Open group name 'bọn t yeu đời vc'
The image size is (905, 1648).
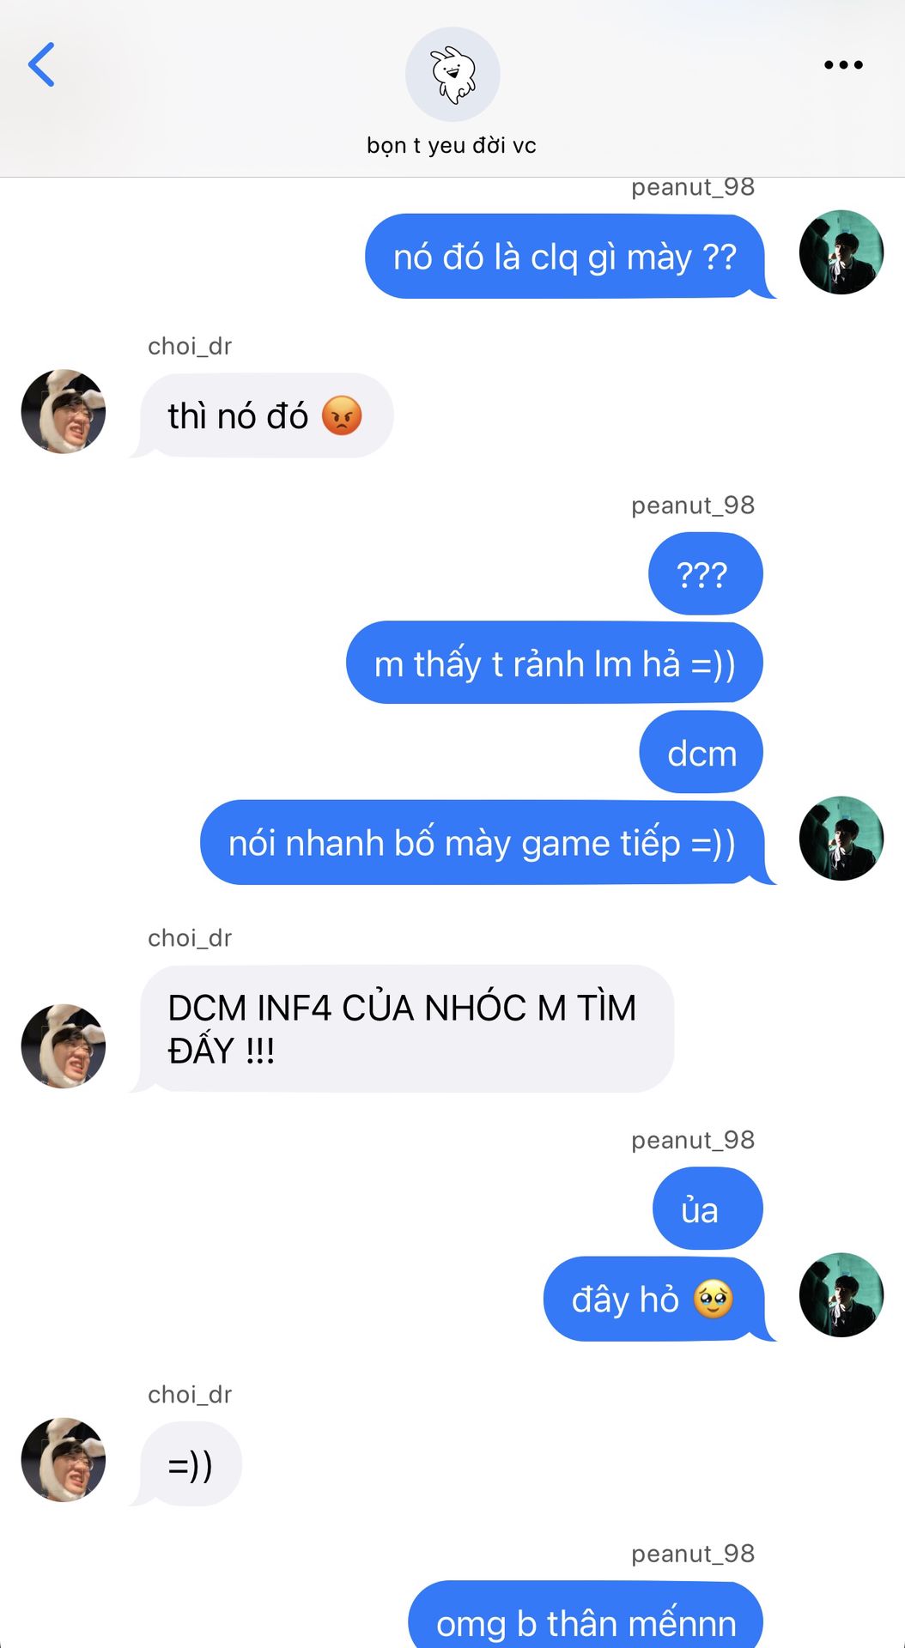[x=452, y=145]
